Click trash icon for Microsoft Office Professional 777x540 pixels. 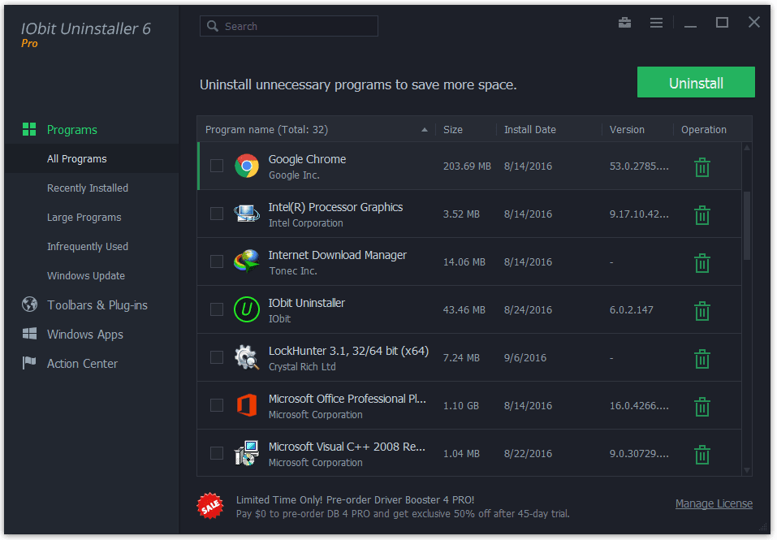pyautogui.click(x=701, y=407)
